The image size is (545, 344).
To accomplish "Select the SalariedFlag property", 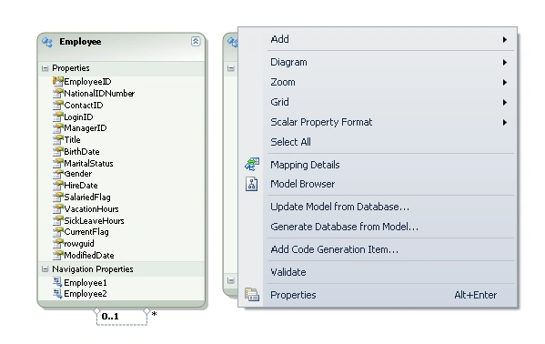I will [x=87, y=197].
